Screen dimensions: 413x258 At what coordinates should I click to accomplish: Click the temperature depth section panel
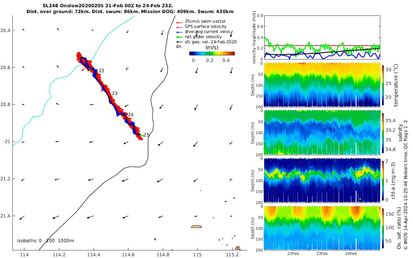322,85
